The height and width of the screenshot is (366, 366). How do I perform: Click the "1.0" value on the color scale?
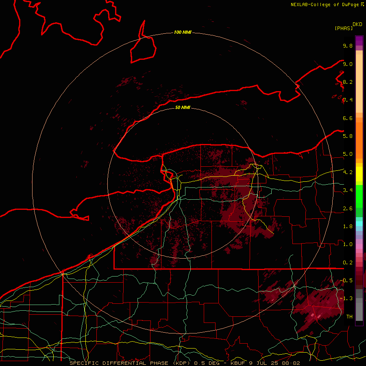[x=348, y=244]
